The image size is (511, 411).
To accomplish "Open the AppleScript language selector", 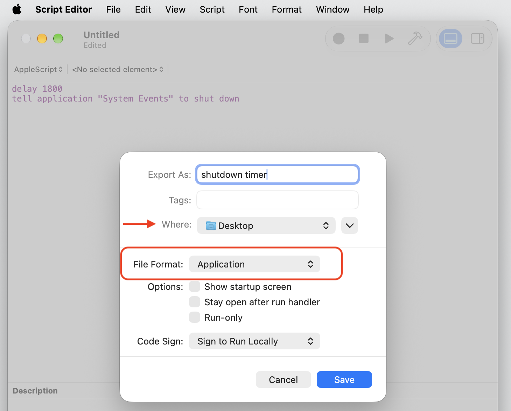I will coord(38,69).
